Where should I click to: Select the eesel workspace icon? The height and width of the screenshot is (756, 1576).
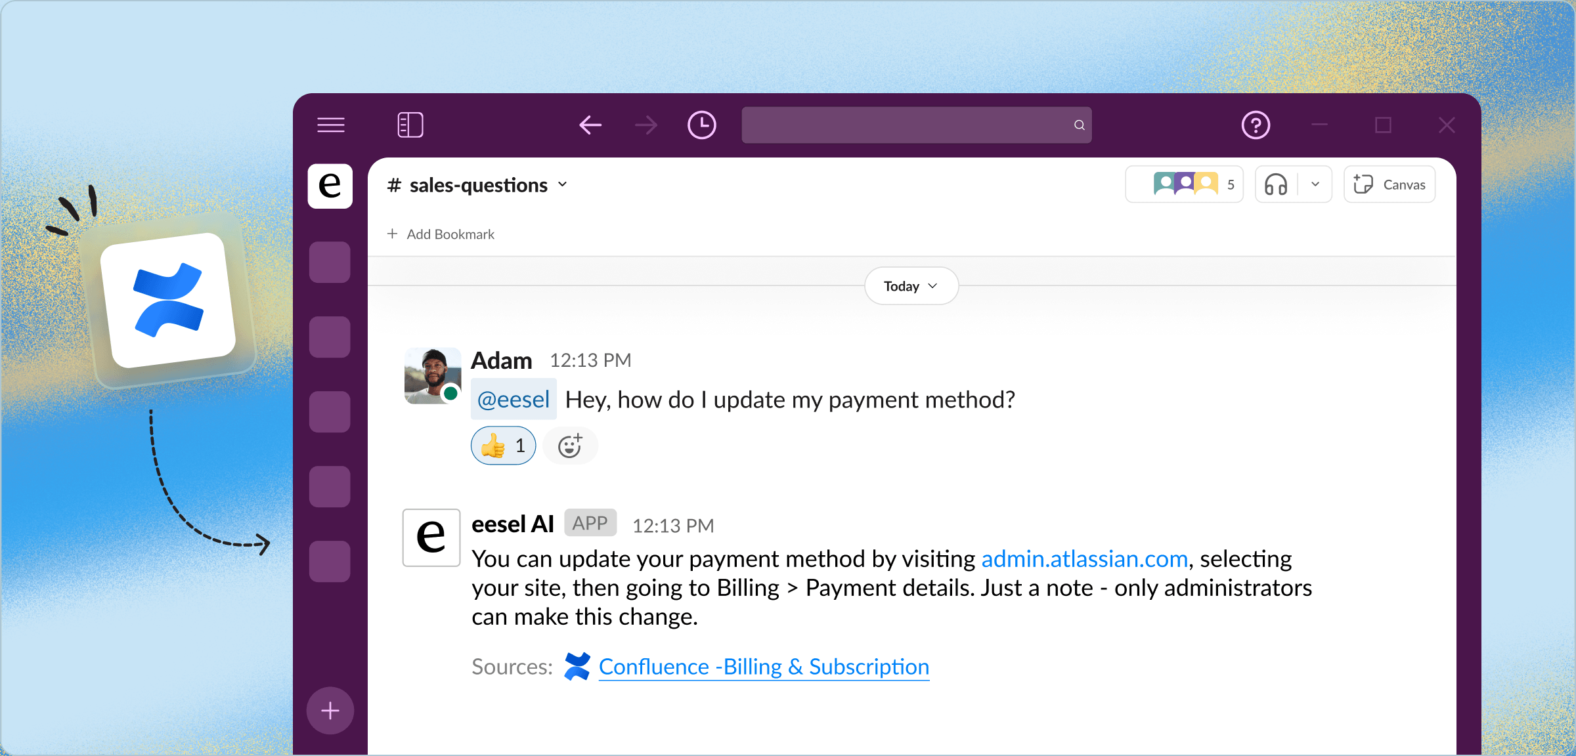pos(330,186)
